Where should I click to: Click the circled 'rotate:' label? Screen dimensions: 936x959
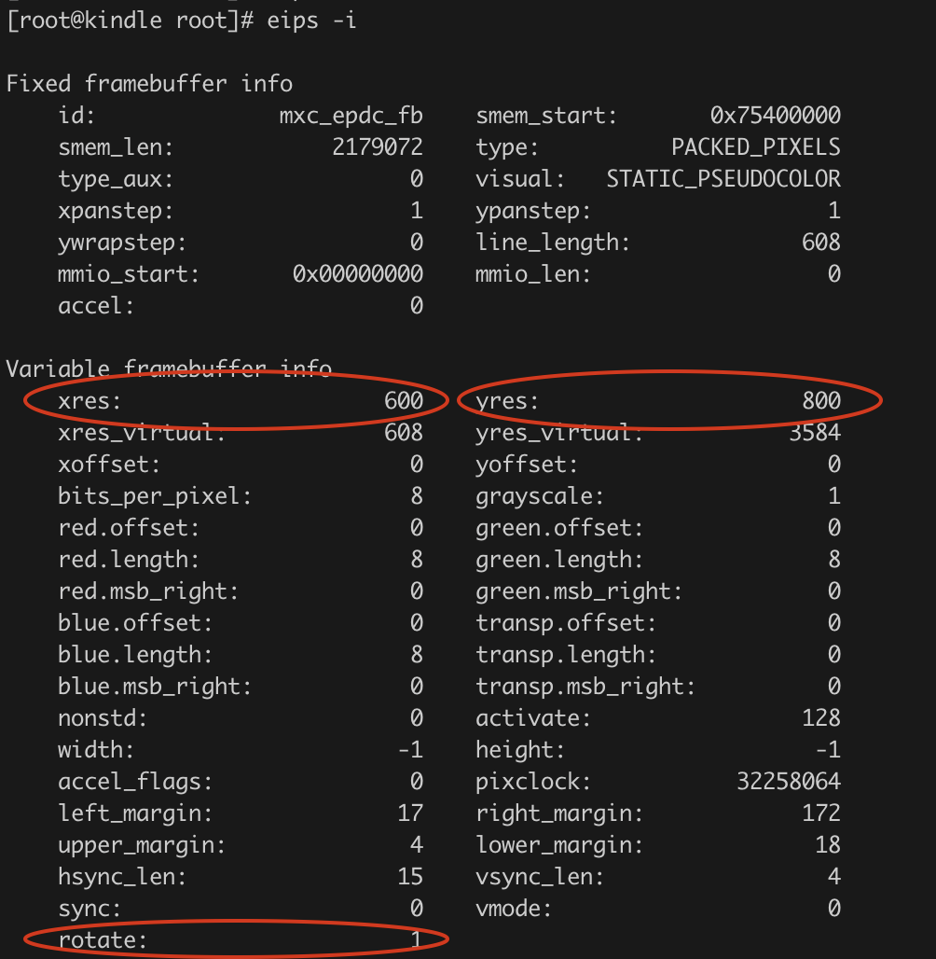point(103,940)
